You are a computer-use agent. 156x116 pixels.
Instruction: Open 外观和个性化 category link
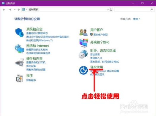click(100, 42)
